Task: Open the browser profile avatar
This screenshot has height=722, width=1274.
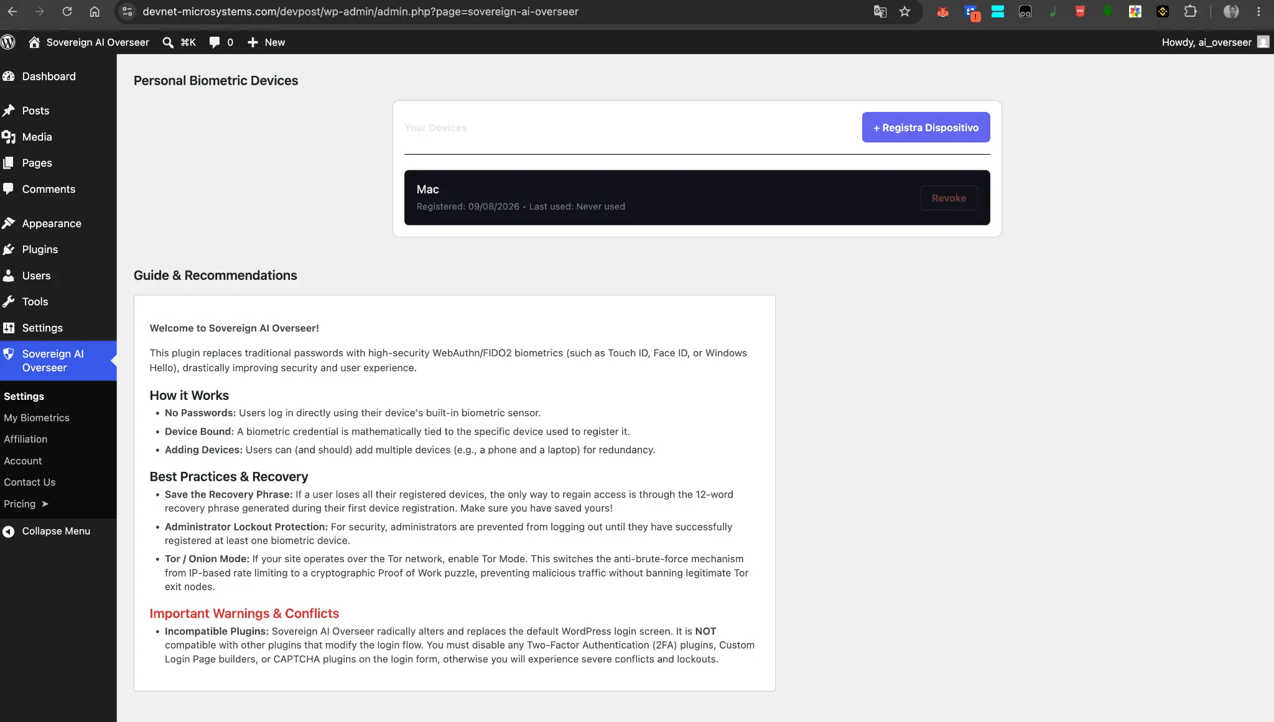Action: (x=1230, y=11)
